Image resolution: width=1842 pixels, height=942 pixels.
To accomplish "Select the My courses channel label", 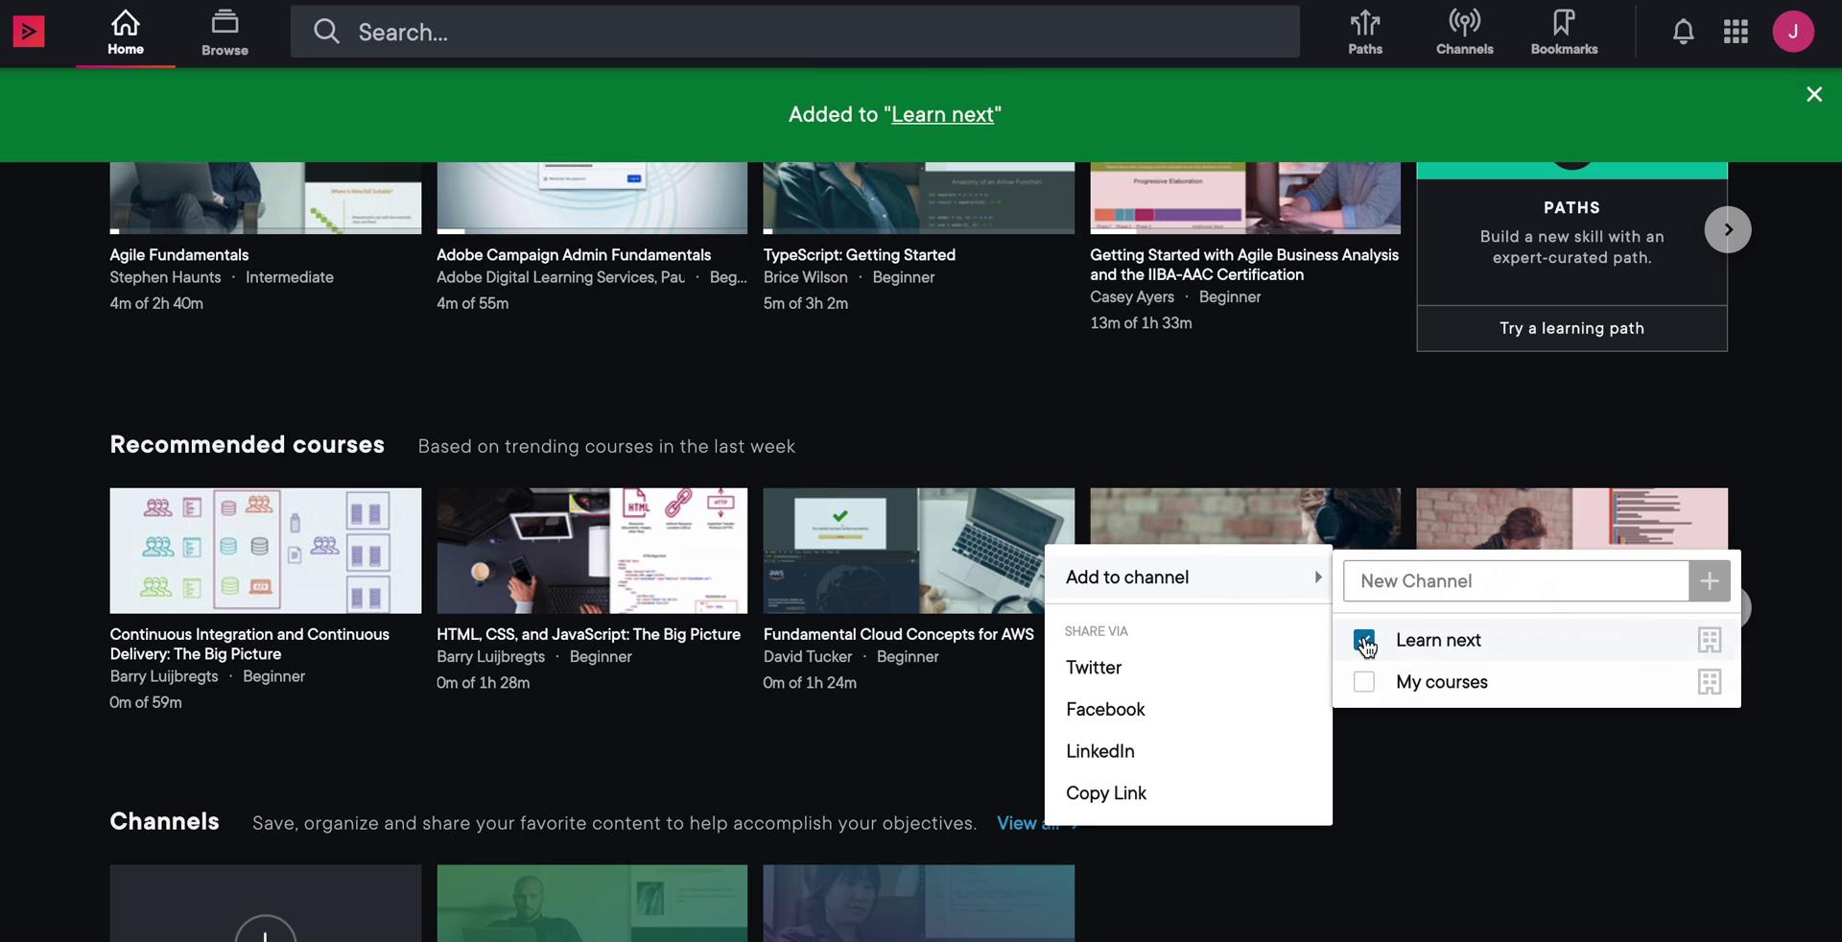I will point(1442,682).
